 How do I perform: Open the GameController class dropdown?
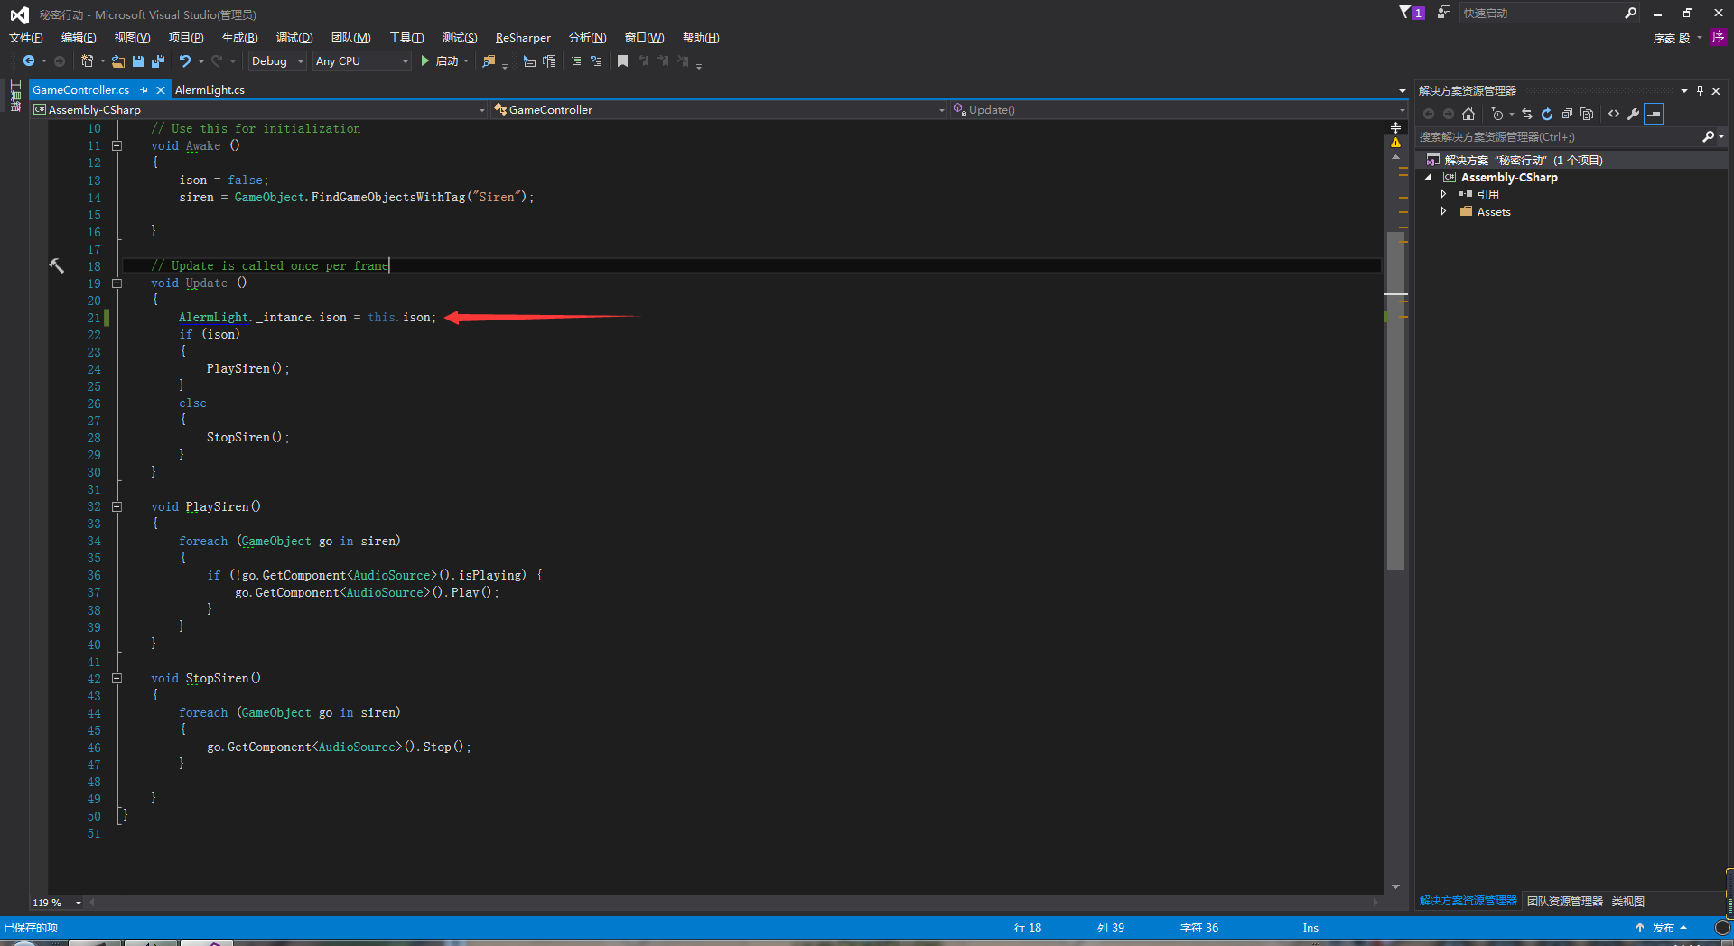coord(719,110)
